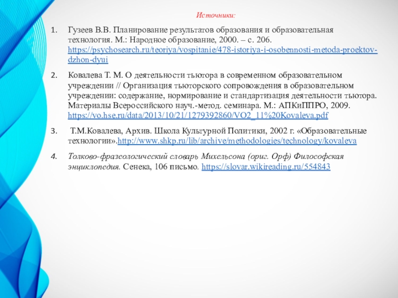Open the shkp.ru kovaleva archive link
Screen dimensions: 398x298
[x=237, y=141]
